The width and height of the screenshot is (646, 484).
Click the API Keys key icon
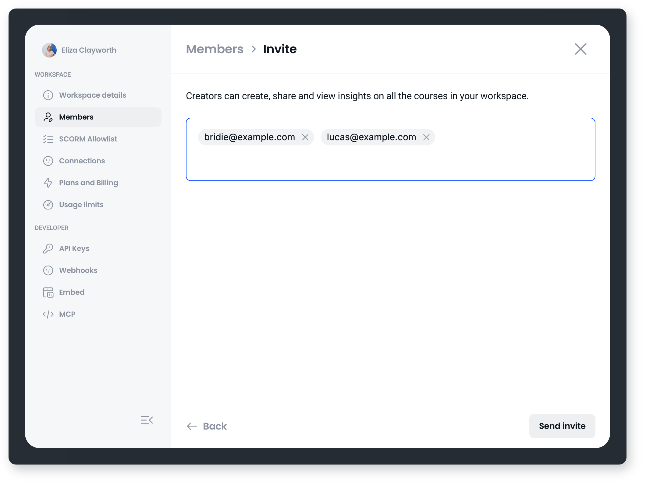48,249
